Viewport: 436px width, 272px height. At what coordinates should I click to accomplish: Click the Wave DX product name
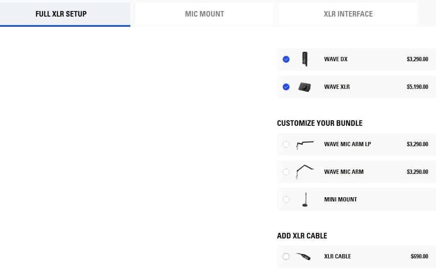tap(336, 59)
